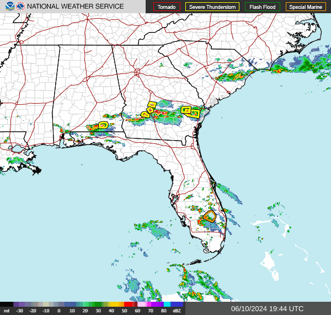Click the '70' label on the dBZ scale
Screen dimensions: 331x315
point(151,311)
